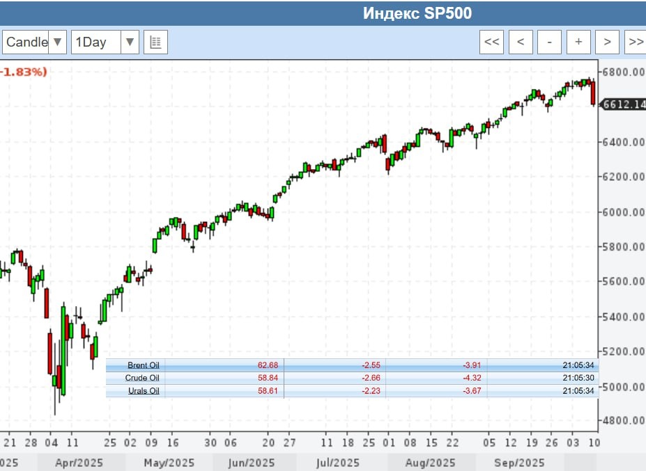Zoom out chart with minus button

pos(550,42)
